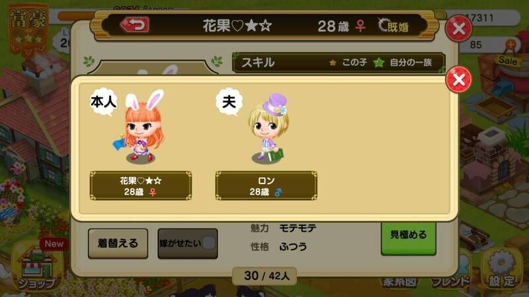The height and width of the screenshot is (297, 529).
Task: Open the 設定 settings gear
Action: (x=502, y=270)
